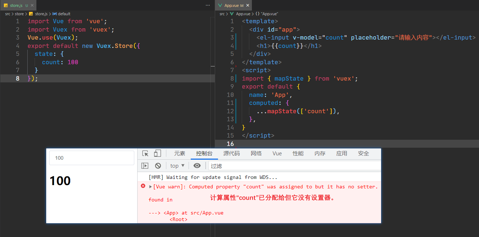Viewport: 479px width, 237px height.
Task: Click 'found in' text in error message
Action: coord(161,200)
